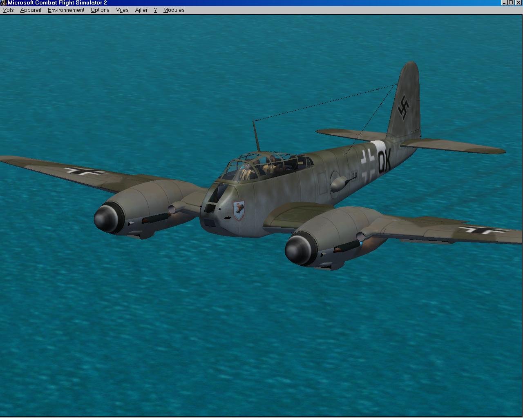Minimize the simulator window
The width and height of the screenshot is (523, 418).
tap(504, 3)
